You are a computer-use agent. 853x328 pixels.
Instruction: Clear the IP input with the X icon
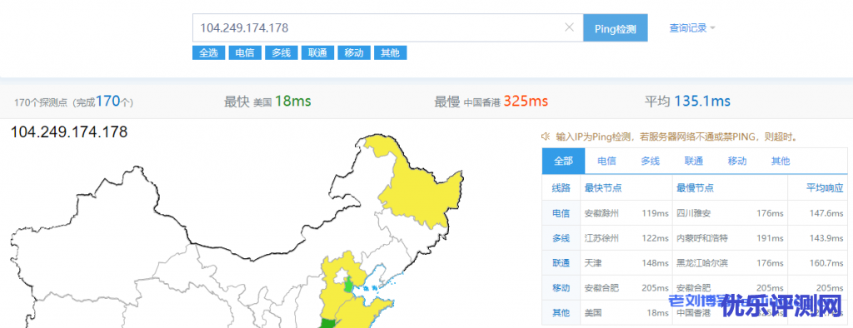point(569,27)
